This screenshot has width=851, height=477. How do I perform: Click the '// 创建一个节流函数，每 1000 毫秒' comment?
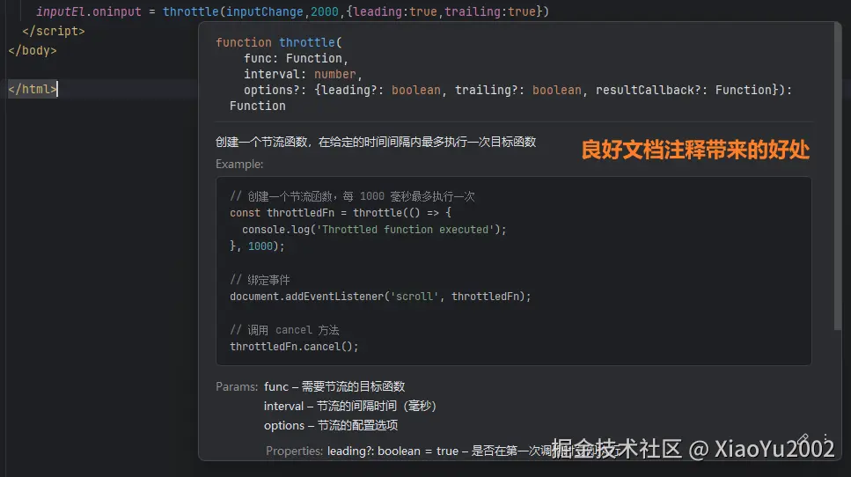(x=352, y=196)
